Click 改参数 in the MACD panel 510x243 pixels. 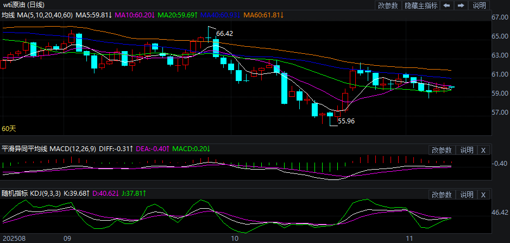click(x=442, y=150)
